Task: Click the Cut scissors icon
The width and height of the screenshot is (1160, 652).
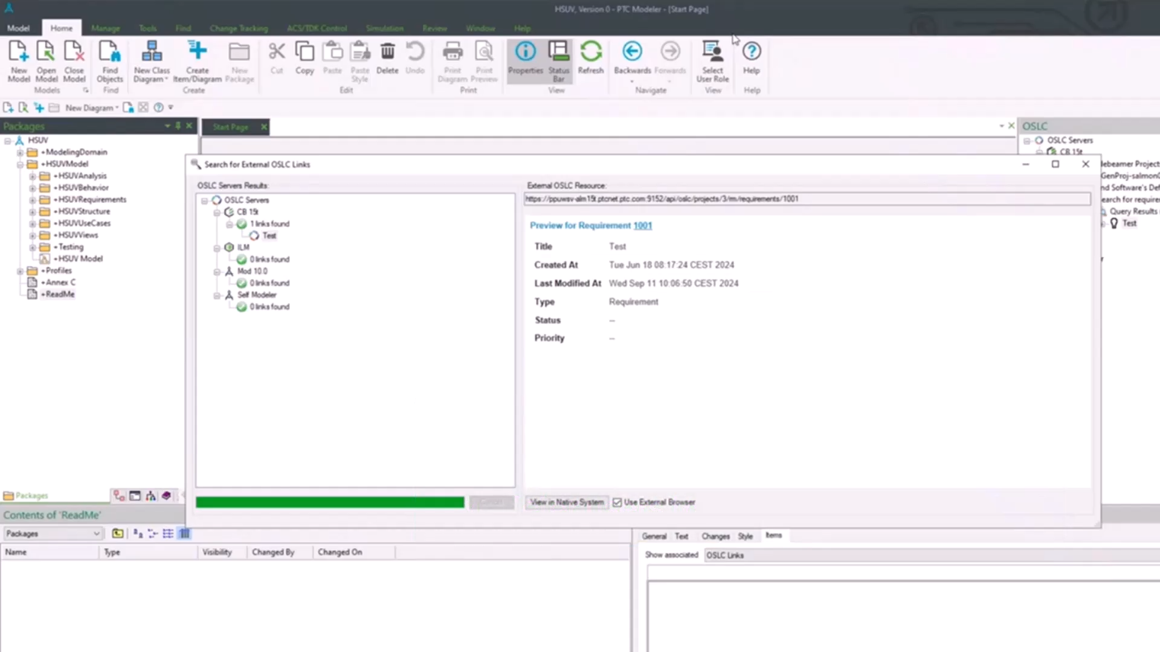Action: point(277,51)
